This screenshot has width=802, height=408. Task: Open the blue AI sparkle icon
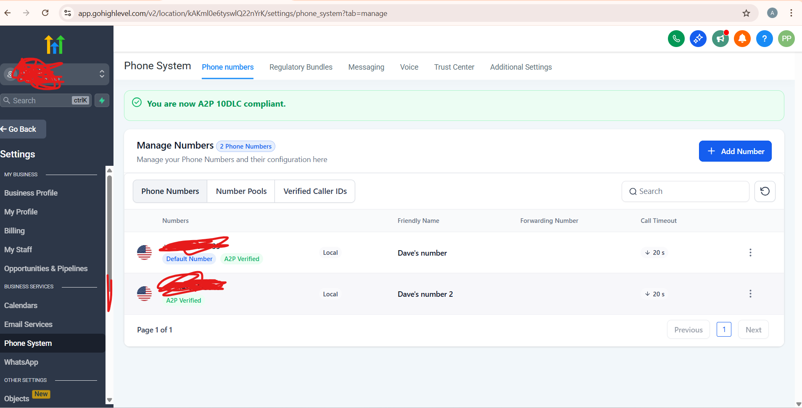[698, 39]
